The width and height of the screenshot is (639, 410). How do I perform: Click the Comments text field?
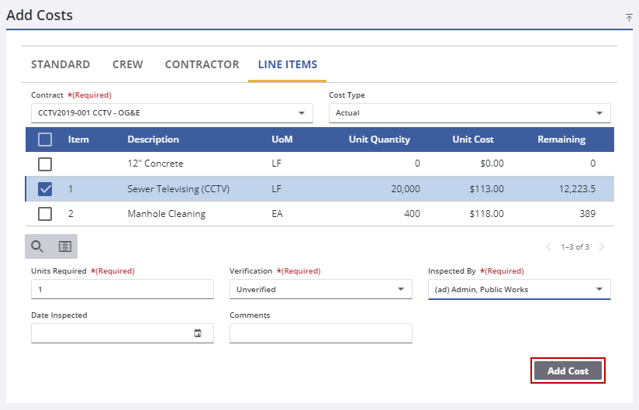[x=320, y=333]
